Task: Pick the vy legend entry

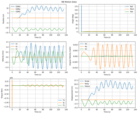Action: 14,47
